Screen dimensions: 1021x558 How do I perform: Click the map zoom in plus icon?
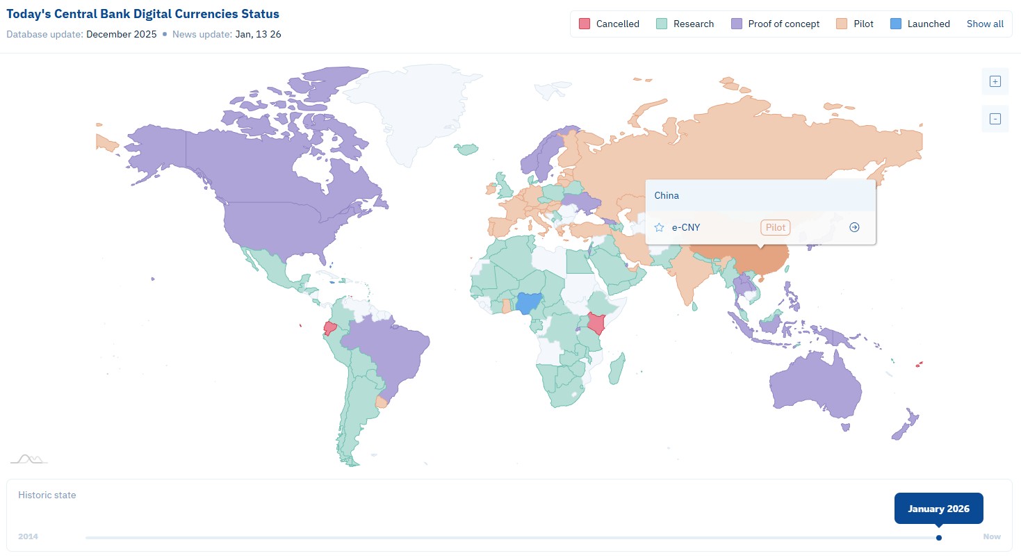click(x=995, y=81)
